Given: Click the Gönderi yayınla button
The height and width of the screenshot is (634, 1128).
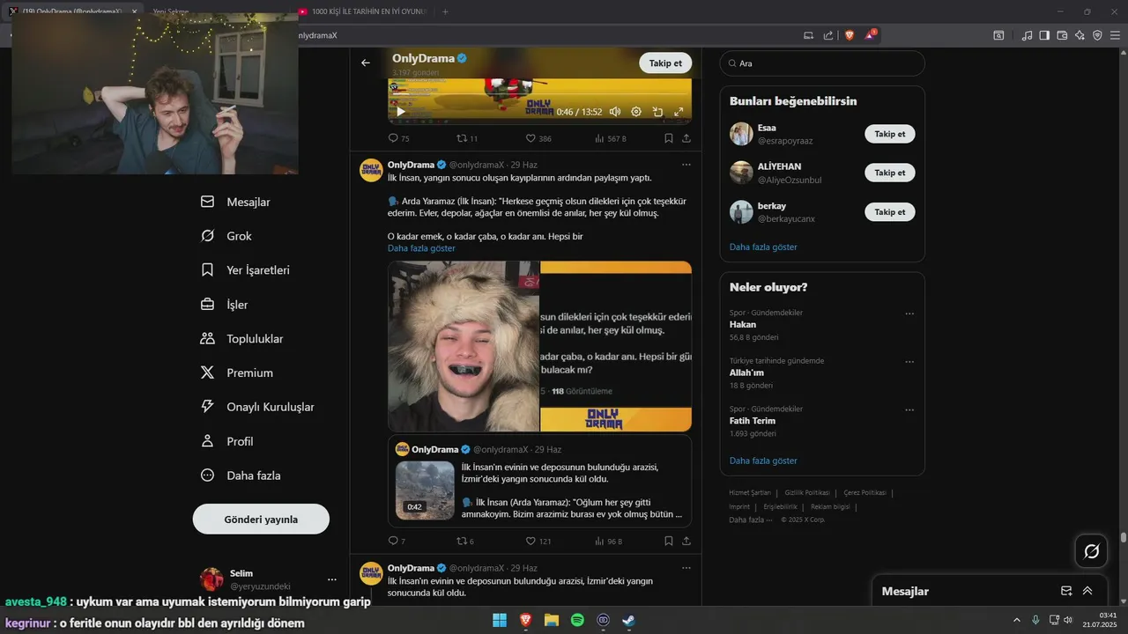Looking at the screenshot, I should (x=261, y=519).
